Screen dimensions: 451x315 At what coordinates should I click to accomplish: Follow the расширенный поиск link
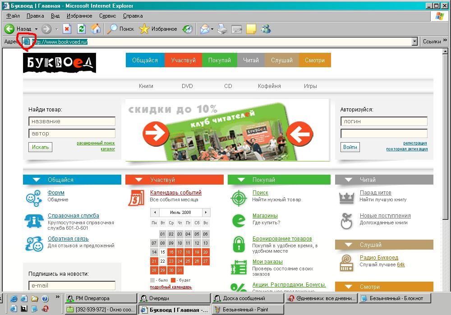pos(96,143)
